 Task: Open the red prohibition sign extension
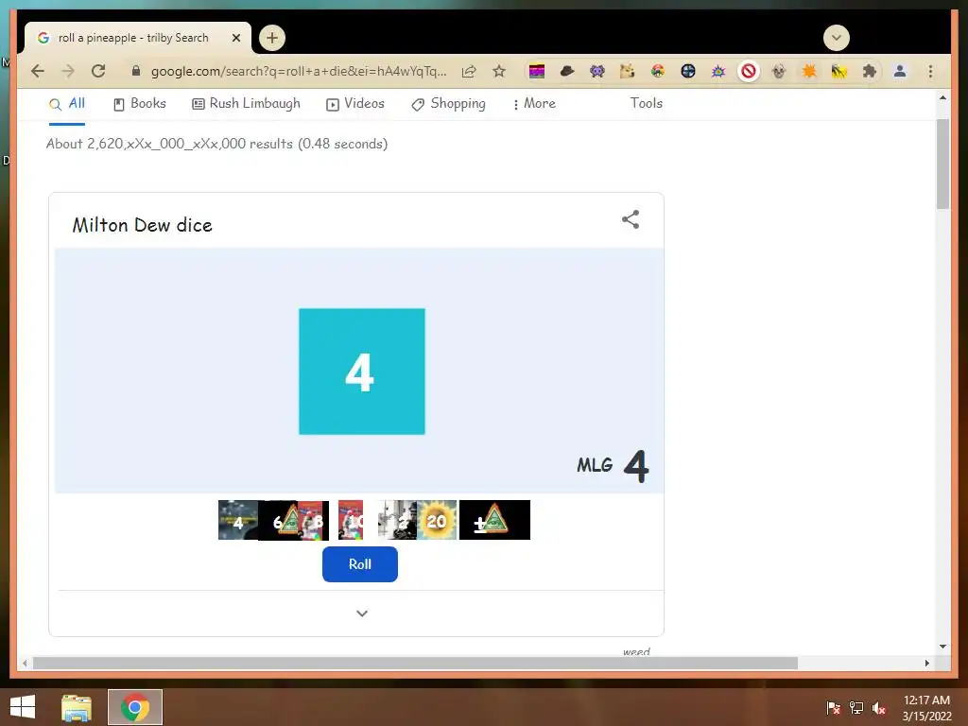[749, 71]
